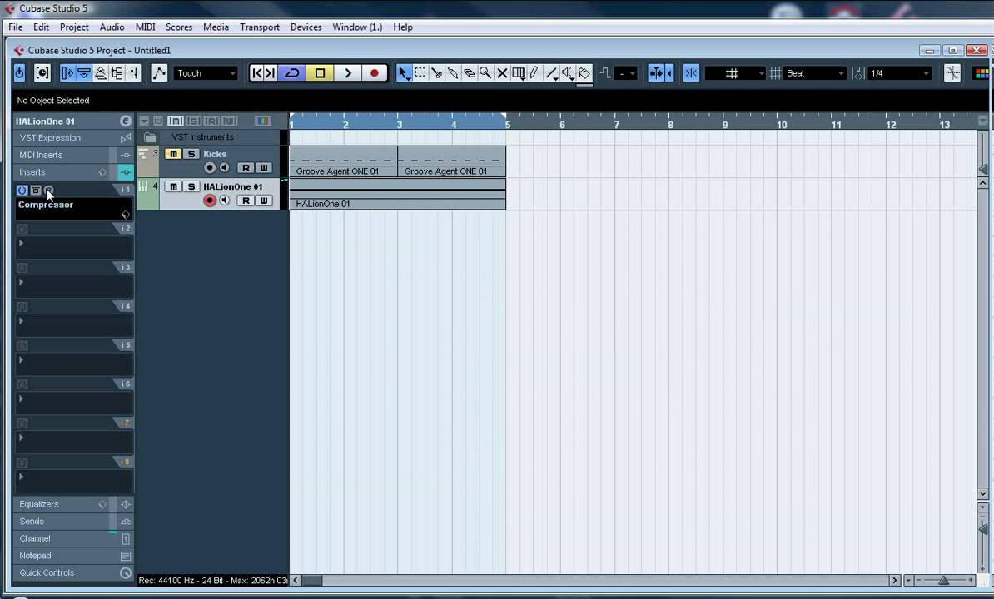994x599 pixels.
Task: Click the Constrain Delay Compensation icon
Action: coord(42,73)
